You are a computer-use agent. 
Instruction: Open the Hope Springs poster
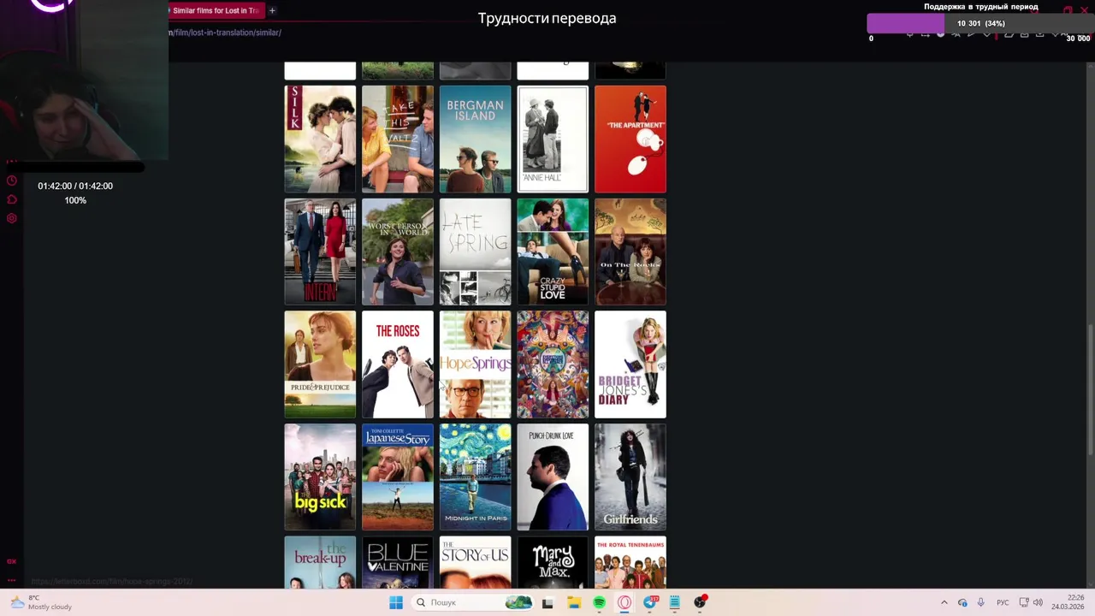(x=475, y=364)
